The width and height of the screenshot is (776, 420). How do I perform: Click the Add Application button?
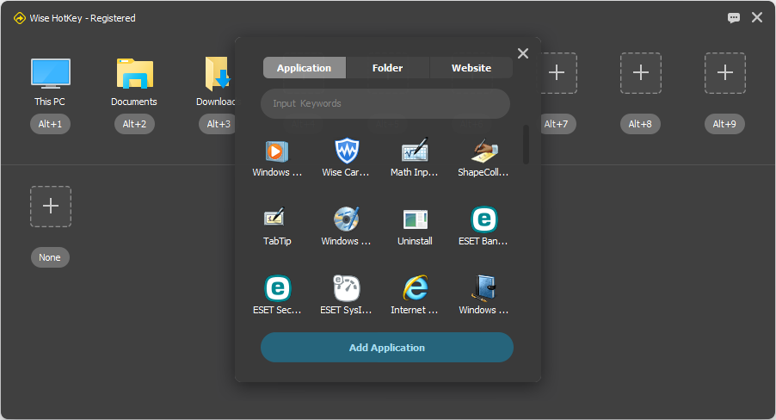click(387, 347)
